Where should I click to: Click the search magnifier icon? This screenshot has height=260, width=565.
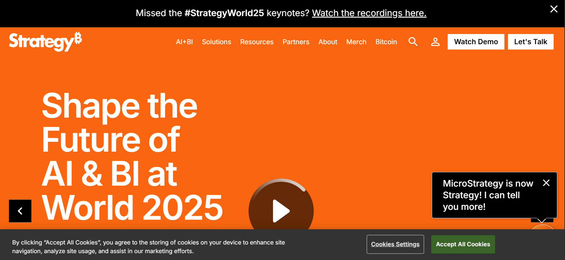click(x=413, y=41)
